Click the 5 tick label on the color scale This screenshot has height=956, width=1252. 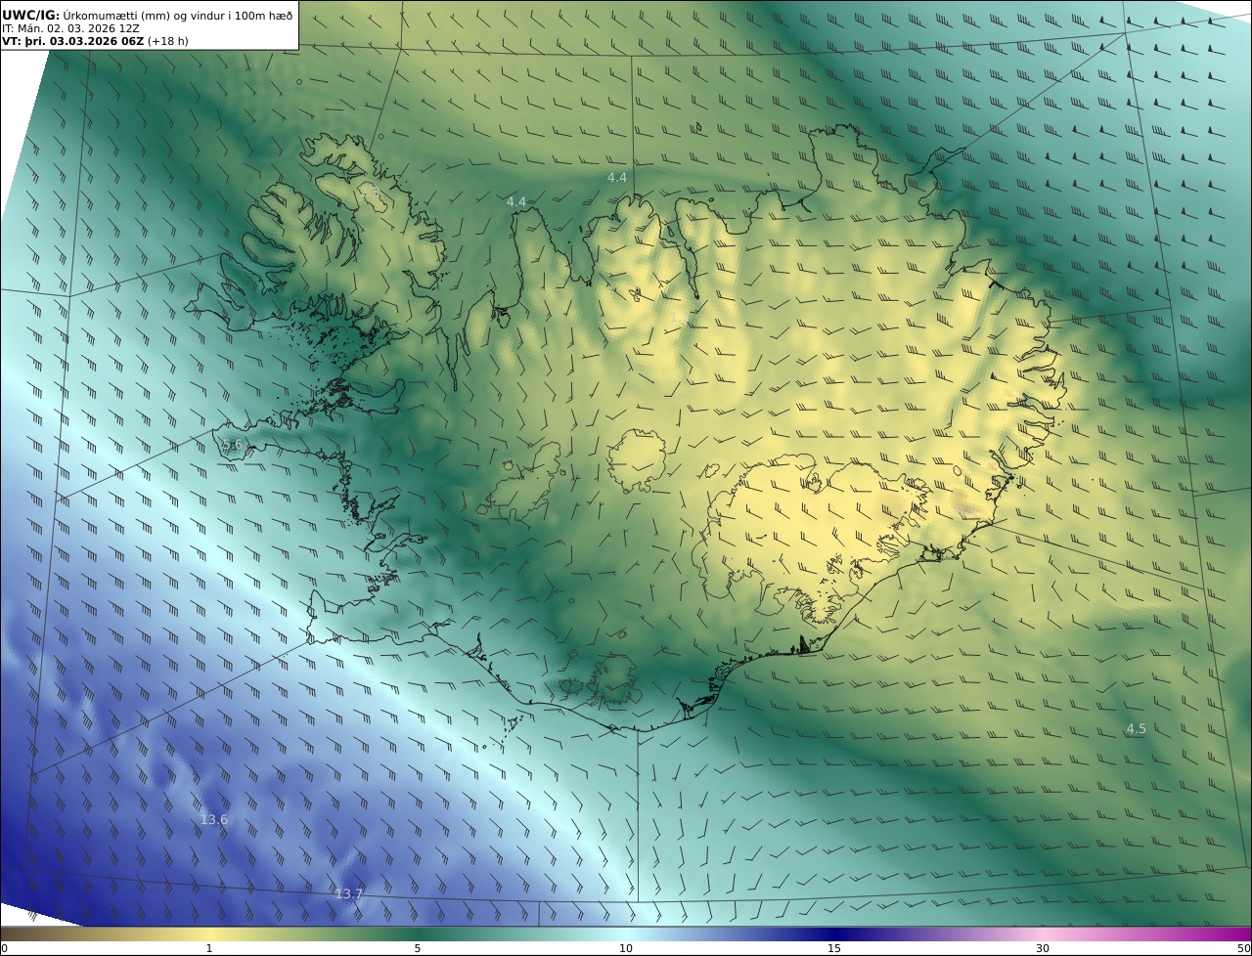[x=418, y=948]
